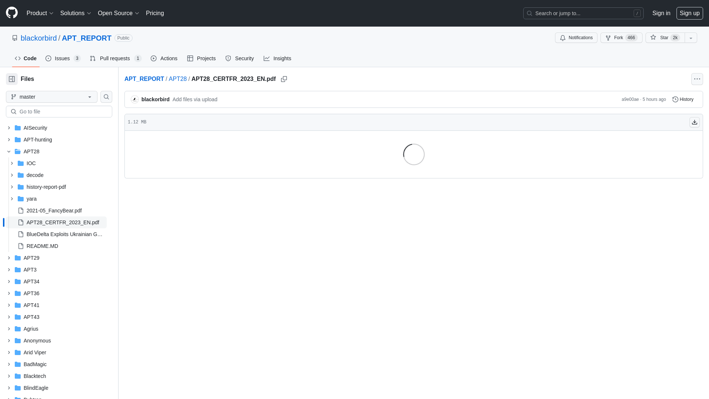Click the search files magnifier button

tap(106, 97)
